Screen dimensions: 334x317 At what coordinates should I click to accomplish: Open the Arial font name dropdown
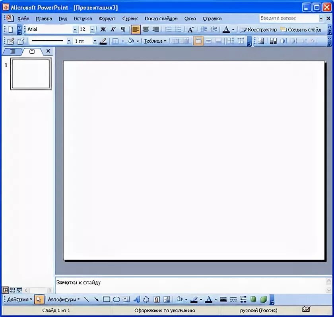tap(75, 29)
